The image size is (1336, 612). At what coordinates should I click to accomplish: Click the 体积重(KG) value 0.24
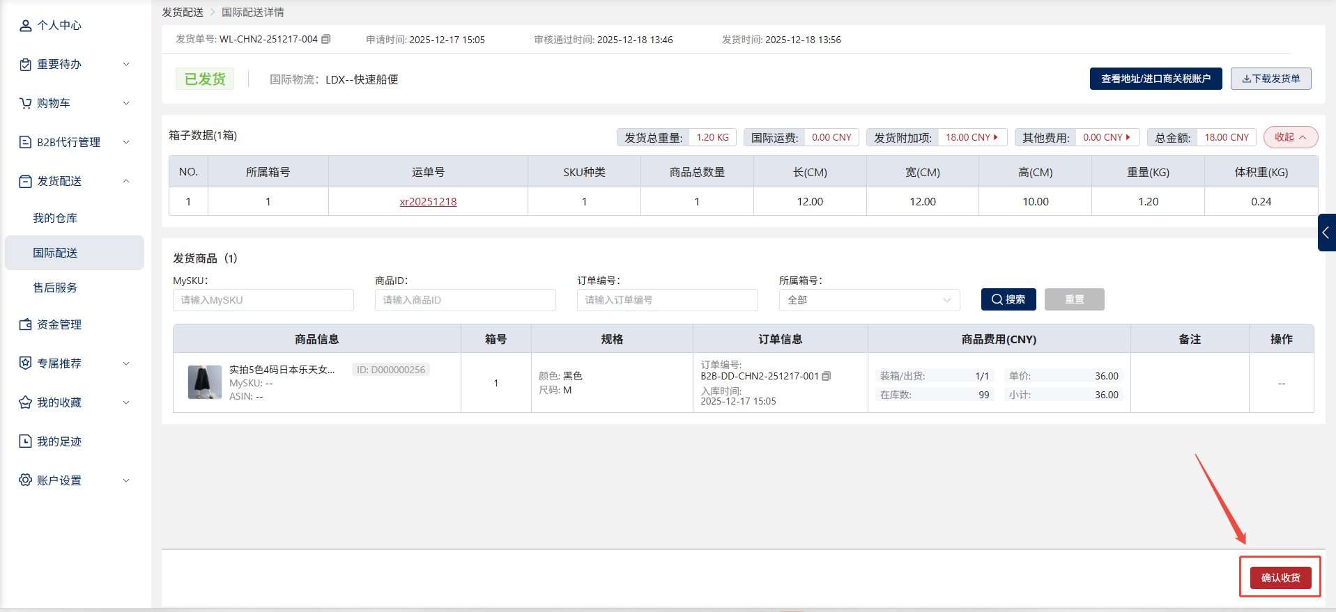[x=1261, y=202]
